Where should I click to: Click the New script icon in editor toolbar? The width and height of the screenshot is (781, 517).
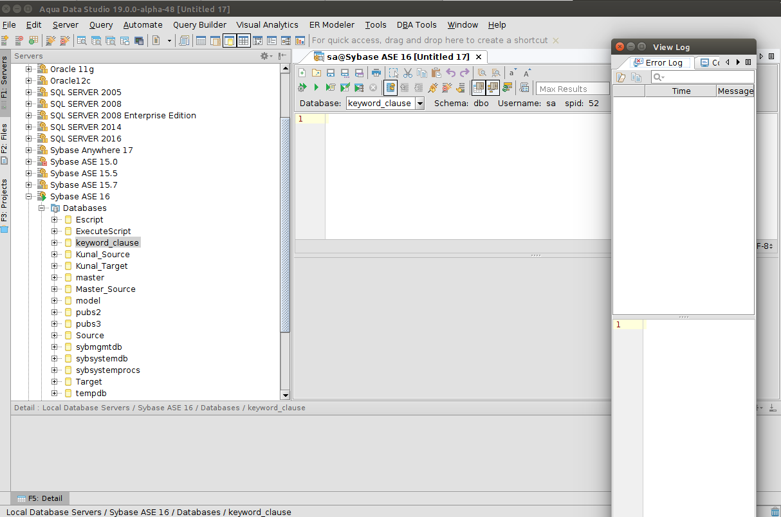point(302,73)
